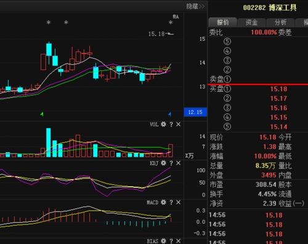Switch to the 资金 tab
This screenshot has height=244, width=308.
click(x=251, y=22)
